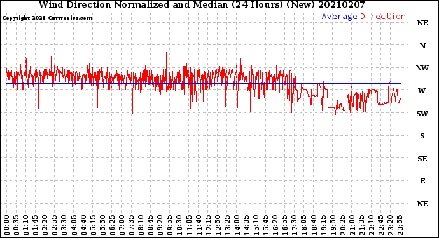Click the 'SW' direction axis label

pyautogui.click(x=422, y=114)
